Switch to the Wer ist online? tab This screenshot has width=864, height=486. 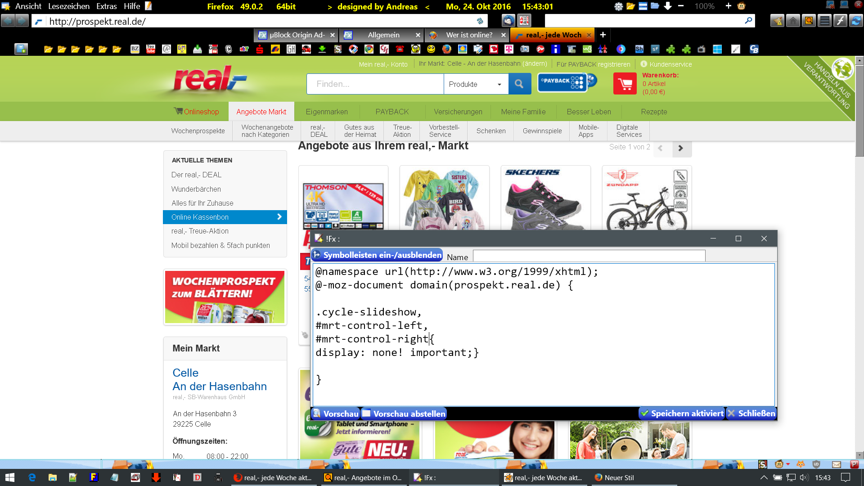click(x=468, y=35)
